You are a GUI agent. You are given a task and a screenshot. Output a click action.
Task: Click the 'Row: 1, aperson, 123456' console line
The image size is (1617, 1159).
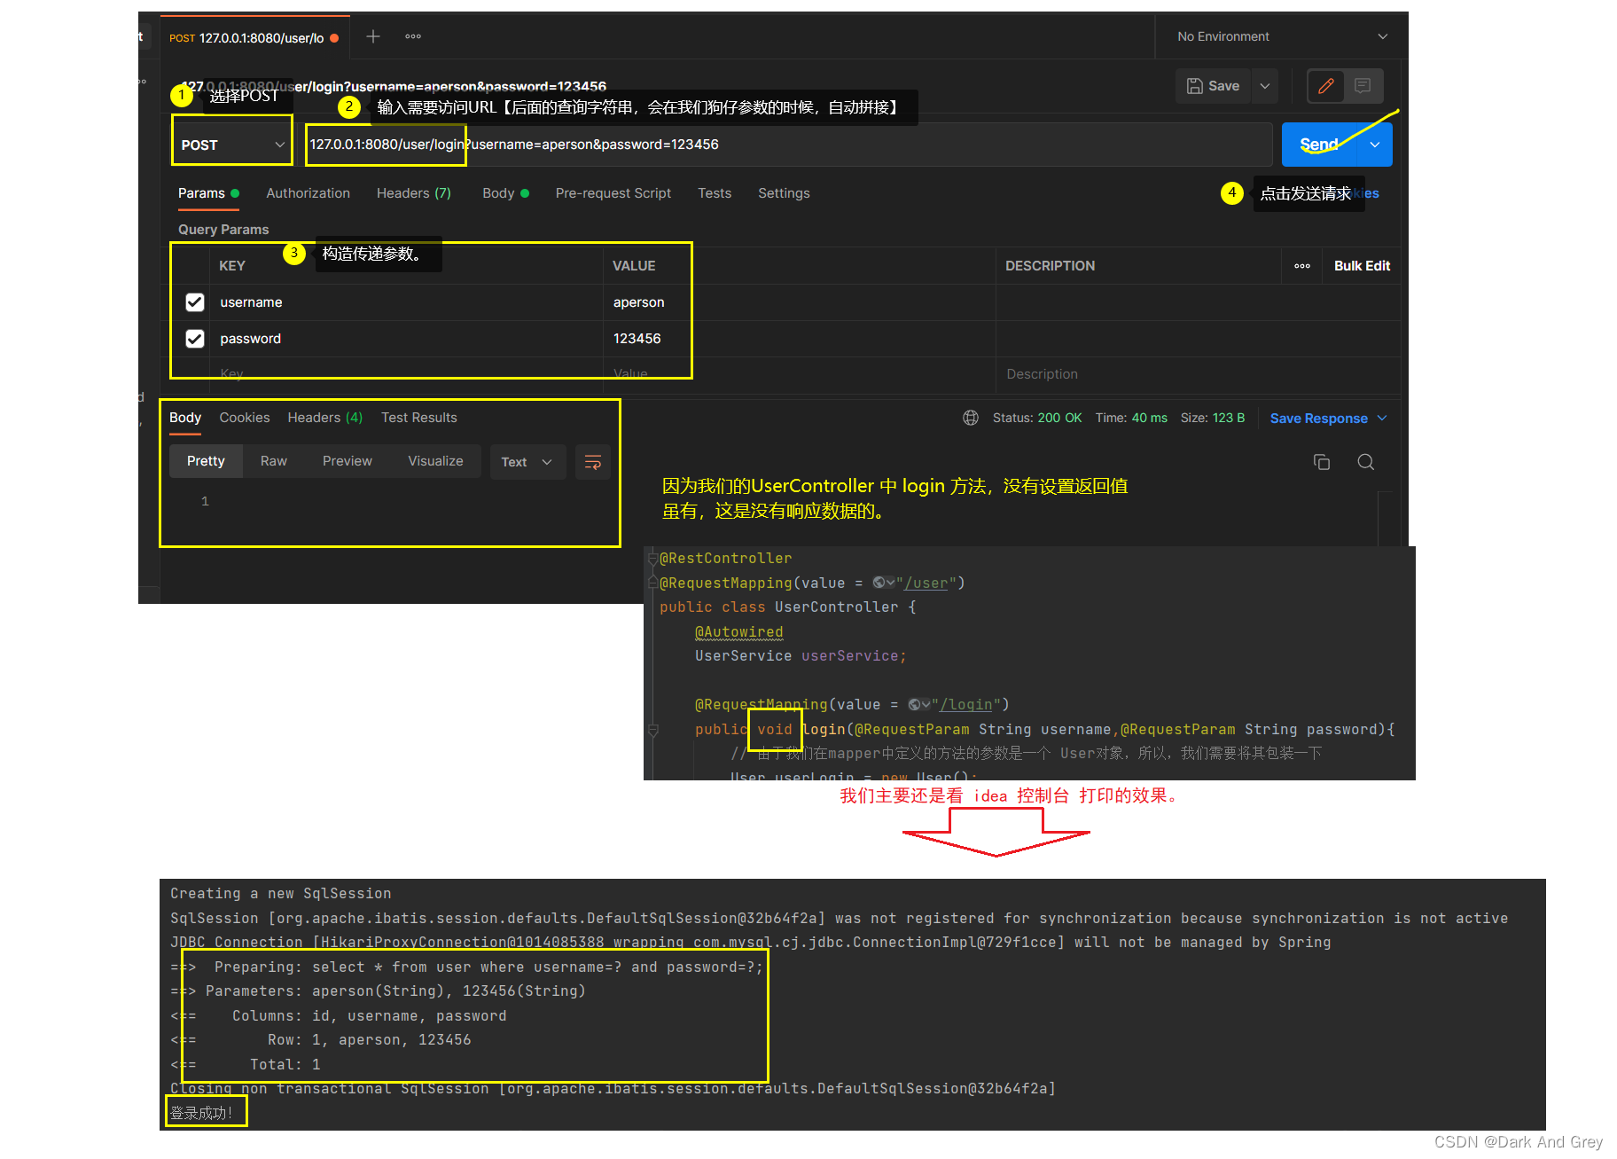[320, 1040]
